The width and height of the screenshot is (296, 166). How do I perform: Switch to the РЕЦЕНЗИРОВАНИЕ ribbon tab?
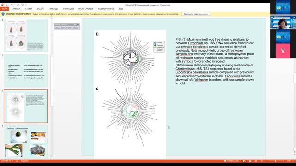pos(106,9)
